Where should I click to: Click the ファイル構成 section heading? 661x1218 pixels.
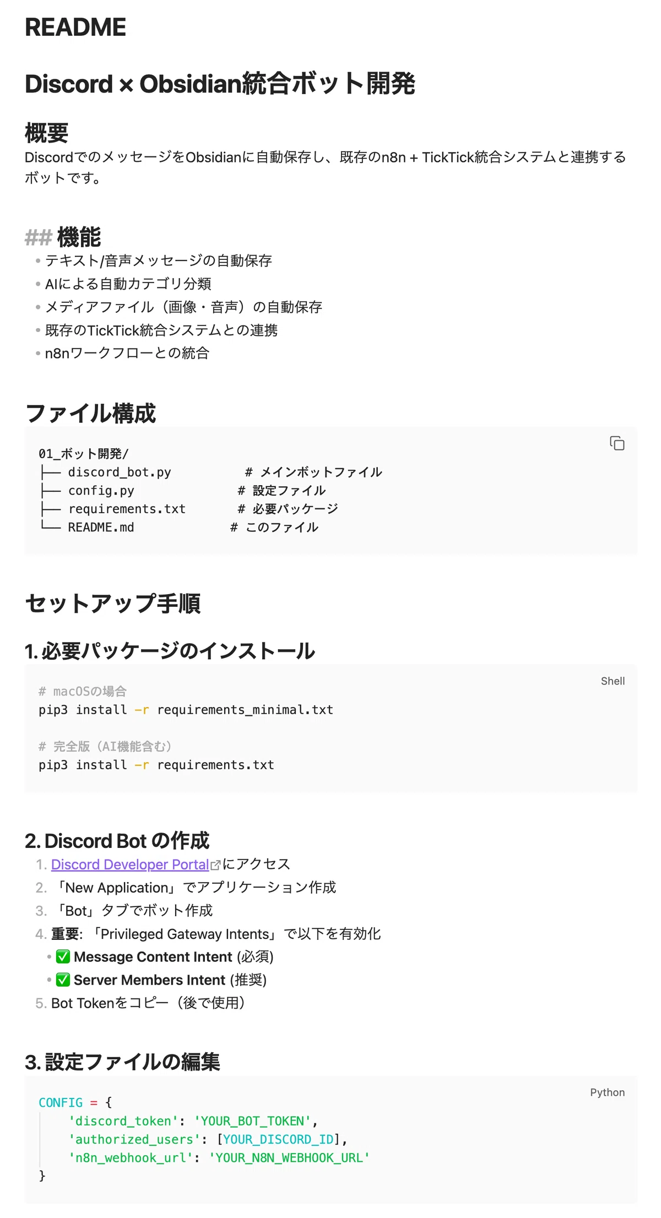click(x=91, y=413)
